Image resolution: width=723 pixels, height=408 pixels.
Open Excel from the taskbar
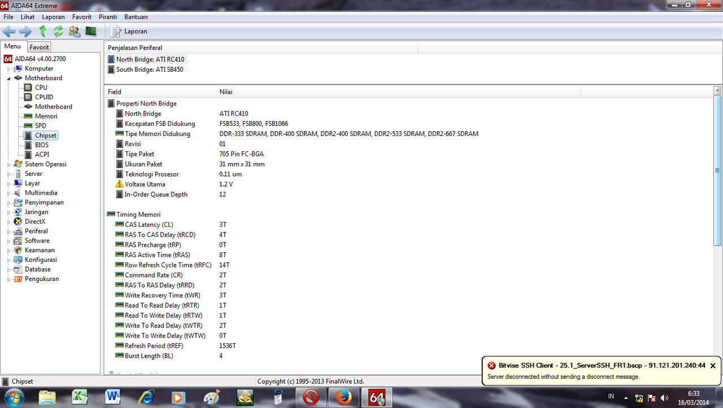pyautogui.click(x=80, y=398)
